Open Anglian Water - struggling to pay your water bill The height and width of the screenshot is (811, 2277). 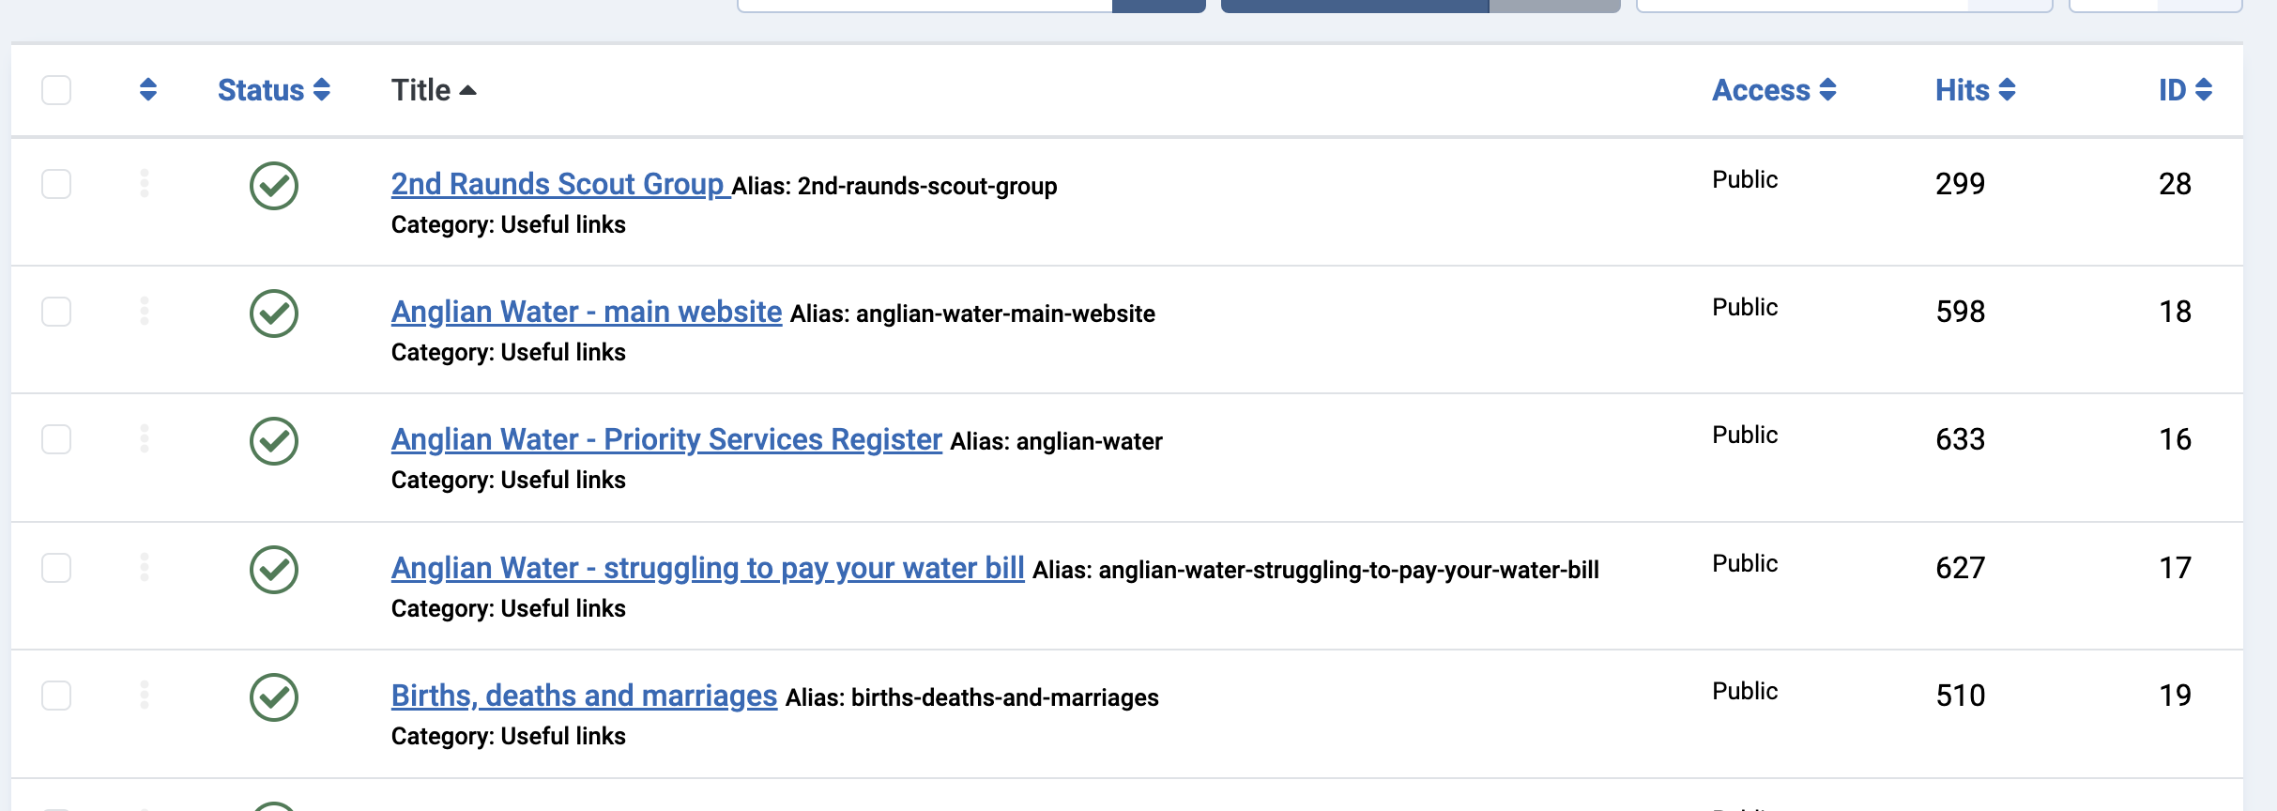click(x=708, y=568)
